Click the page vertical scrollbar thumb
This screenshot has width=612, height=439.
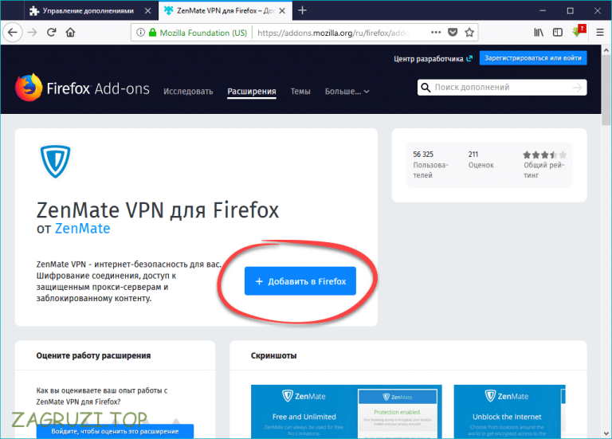606,91
